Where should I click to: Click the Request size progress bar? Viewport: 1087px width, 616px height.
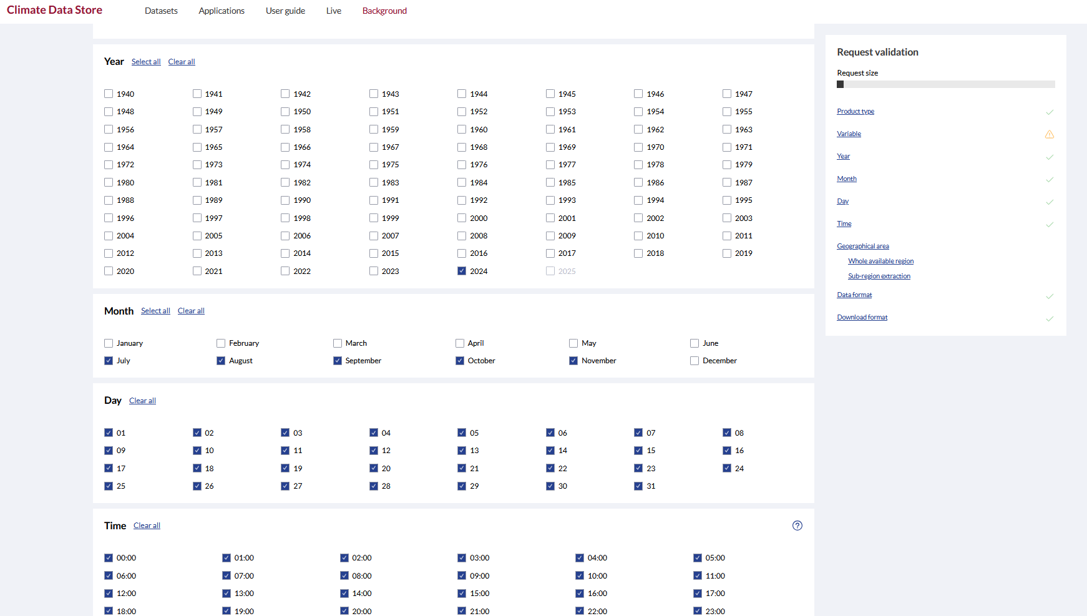tap(945, 84)
